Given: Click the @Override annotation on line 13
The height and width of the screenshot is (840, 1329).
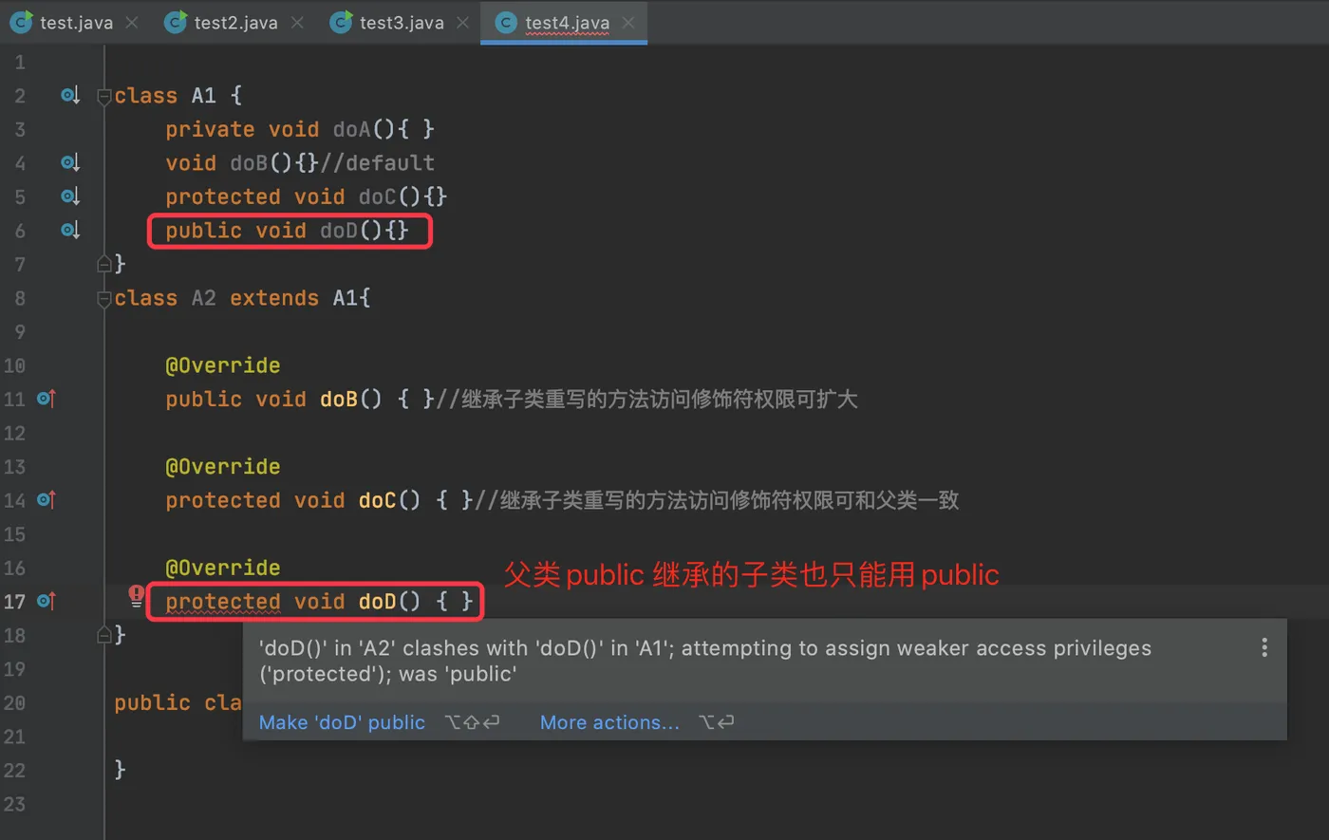Looking at the screenshot, I should (223, 466).
